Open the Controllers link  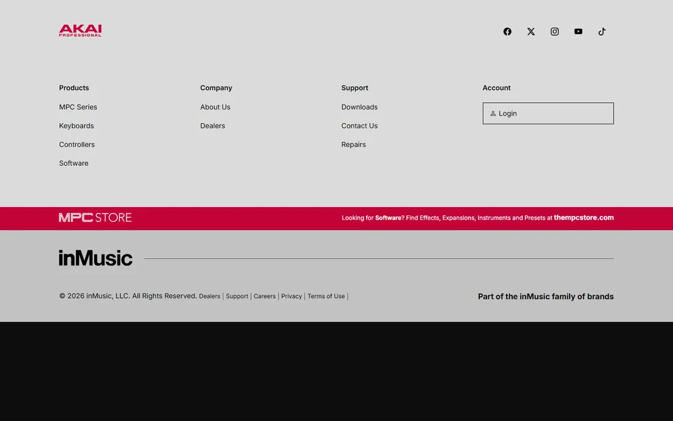77,144
